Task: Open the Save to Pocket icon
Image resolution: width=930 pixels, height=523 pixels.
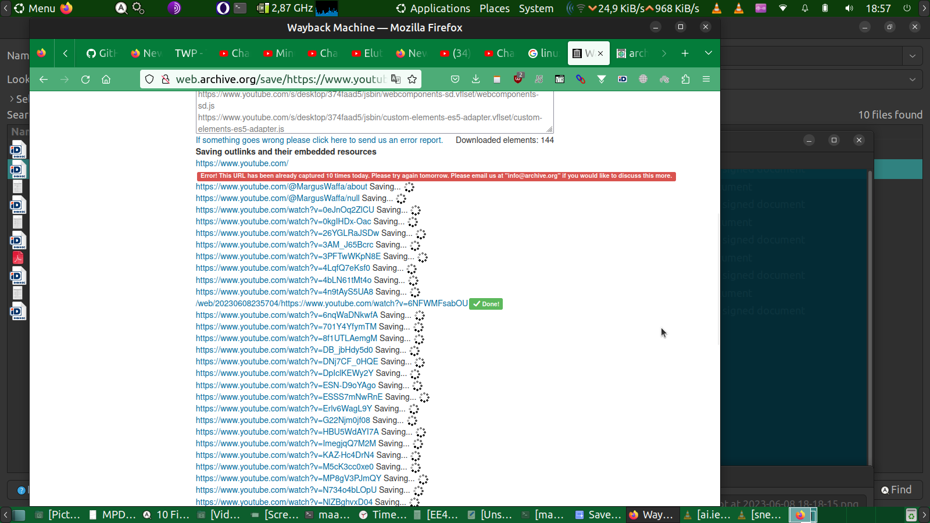Action: (x=455, y=79)
